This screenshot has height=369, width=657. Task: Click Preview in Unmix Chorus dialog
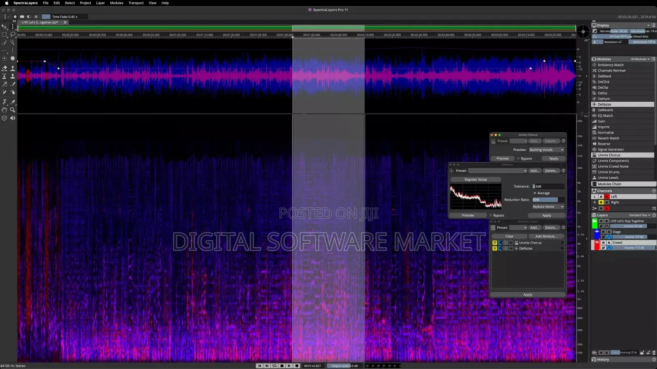click(502, 159)
